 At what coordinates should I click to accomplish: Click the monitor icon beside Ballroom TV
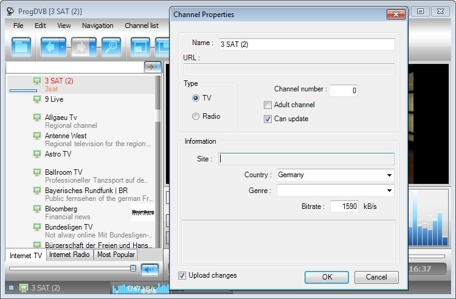pyautogui.click(x=37, y=172)
